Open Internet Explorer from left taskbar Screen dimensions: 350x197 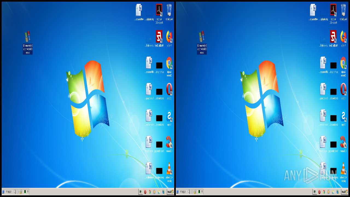coord(163,192)
